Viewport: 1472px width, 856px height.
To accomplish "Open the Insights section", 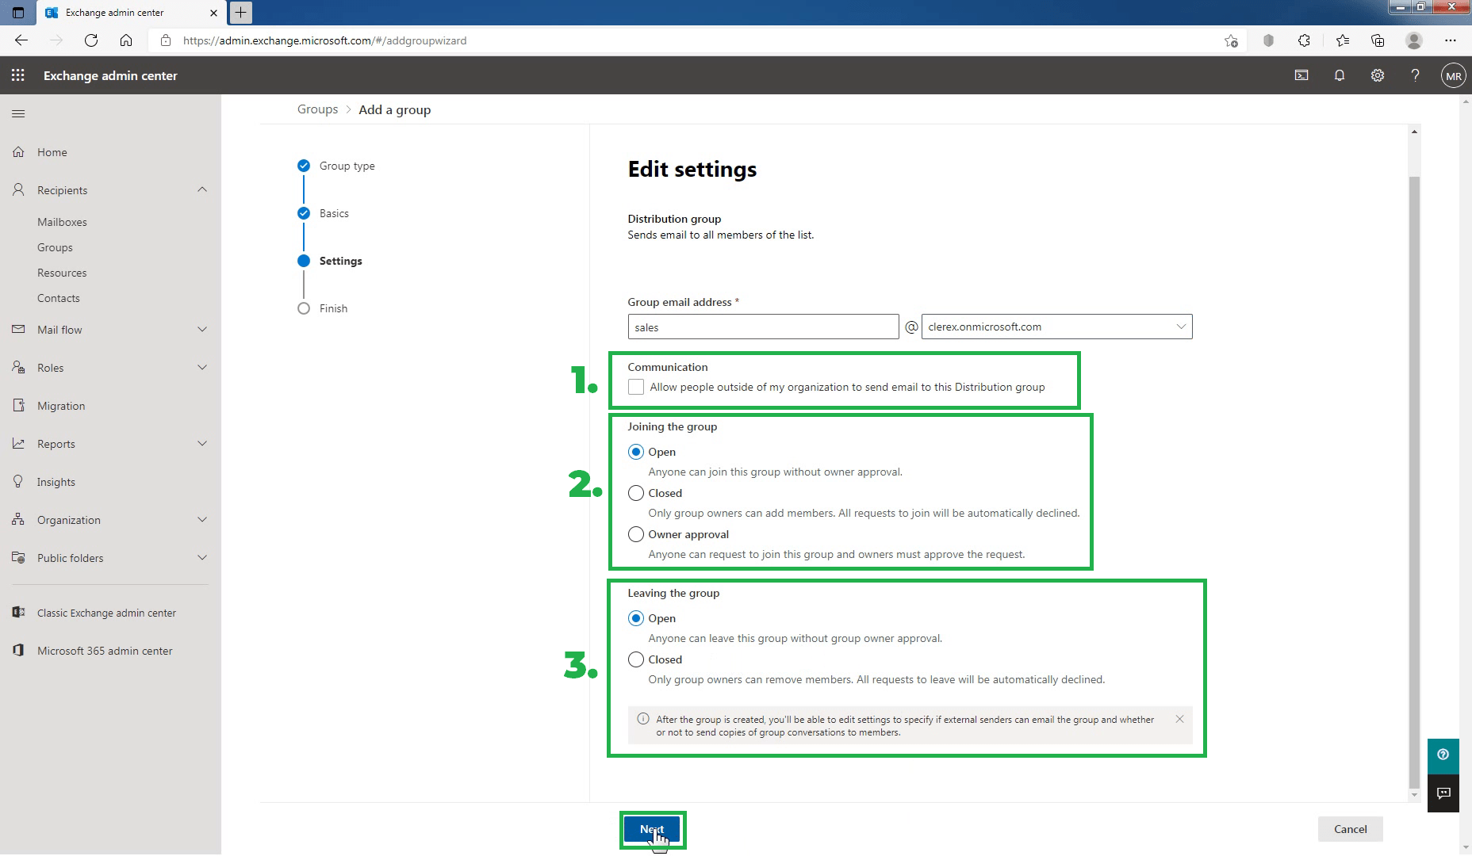I will [x=55, y=481].
